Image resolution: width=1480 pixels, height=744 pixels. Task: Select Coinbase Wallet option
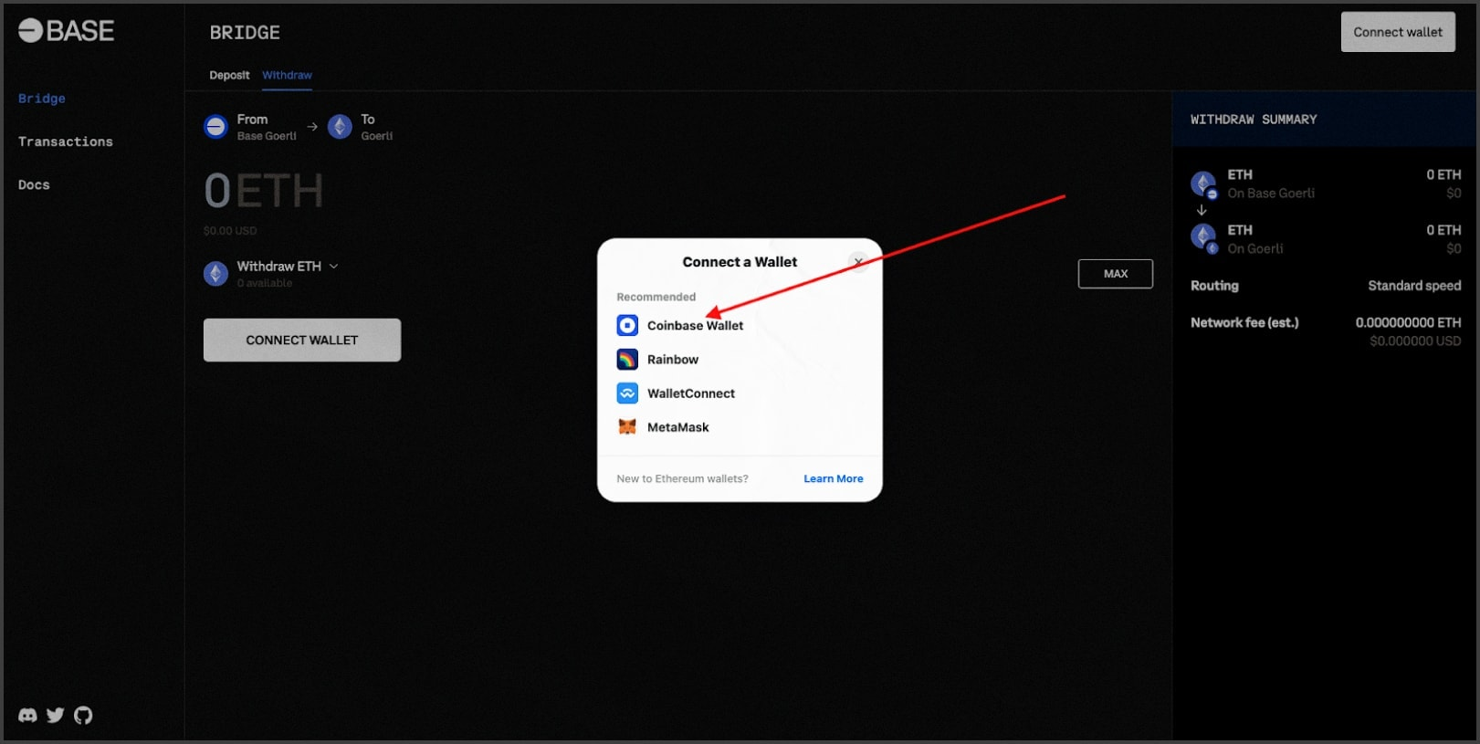(740, 325)
